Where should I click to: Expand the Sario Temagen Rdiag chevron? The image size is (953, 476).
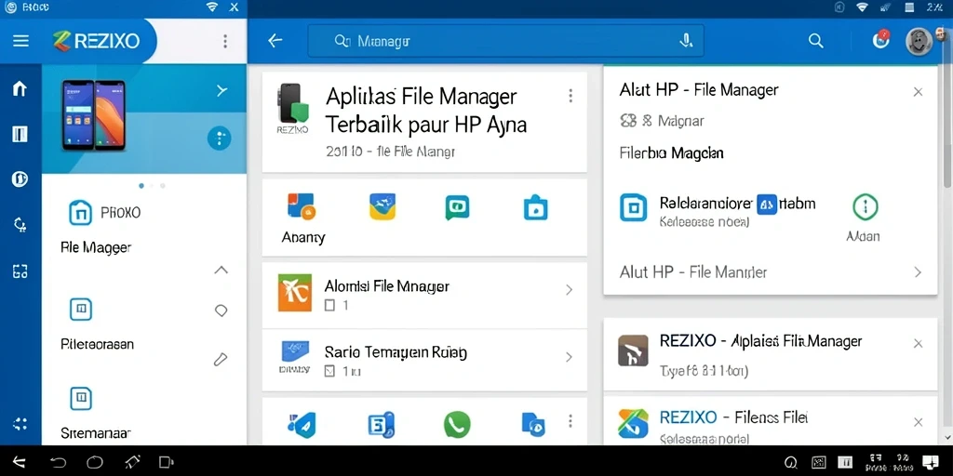pos(570,357)
